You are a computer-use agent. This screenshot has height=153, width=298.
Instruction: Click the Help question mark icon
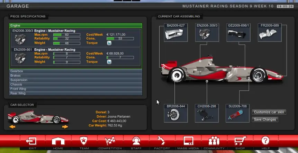coord(265,141)
